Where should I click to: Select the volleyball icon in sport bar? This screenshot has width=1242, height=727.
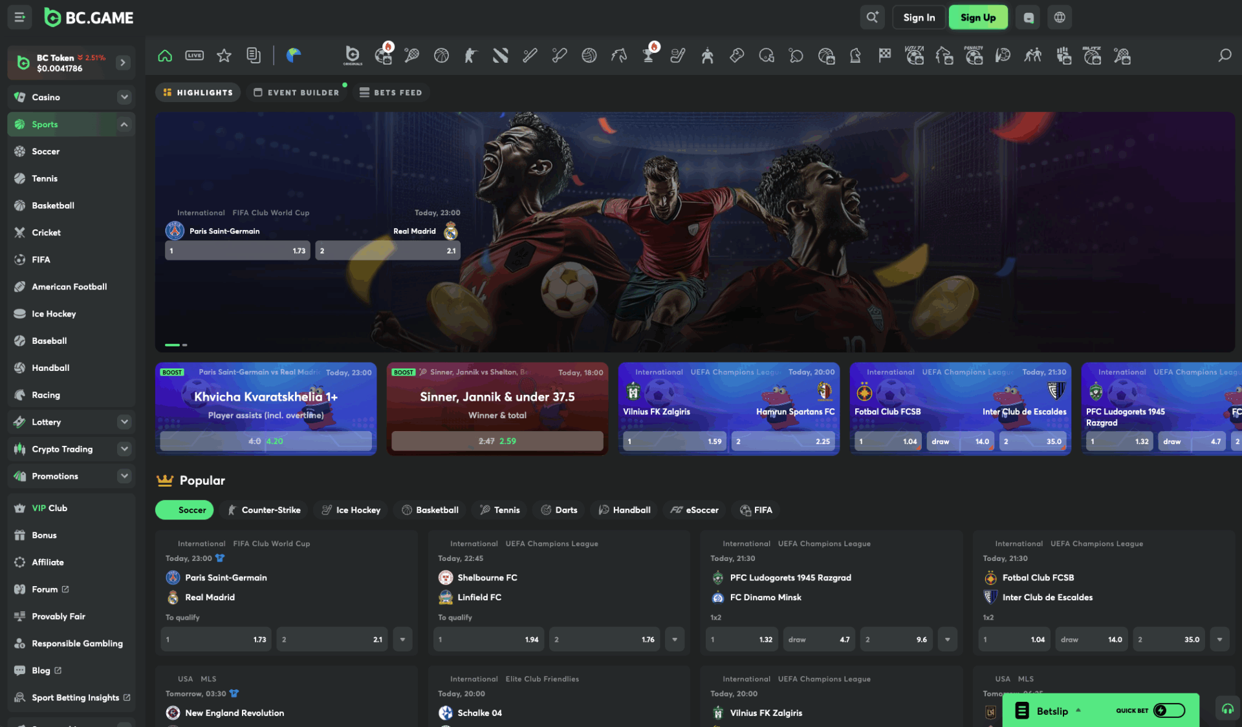[x=589, y=56]
